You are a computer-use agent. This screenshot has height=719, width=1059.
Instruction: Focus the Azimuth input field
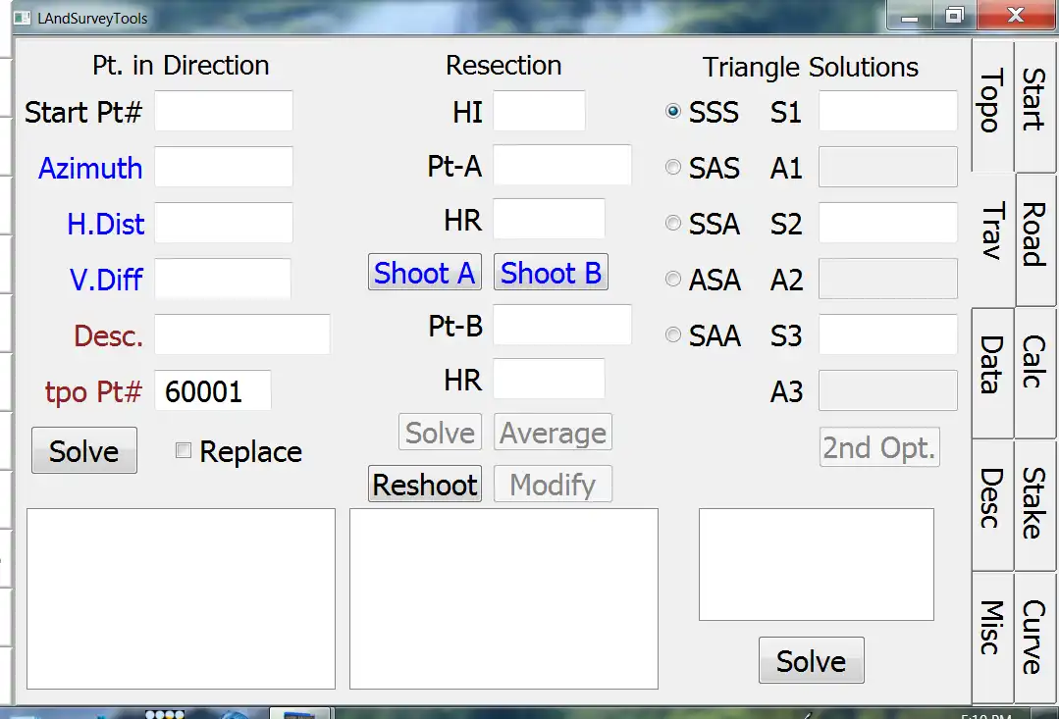coord(224,167)
